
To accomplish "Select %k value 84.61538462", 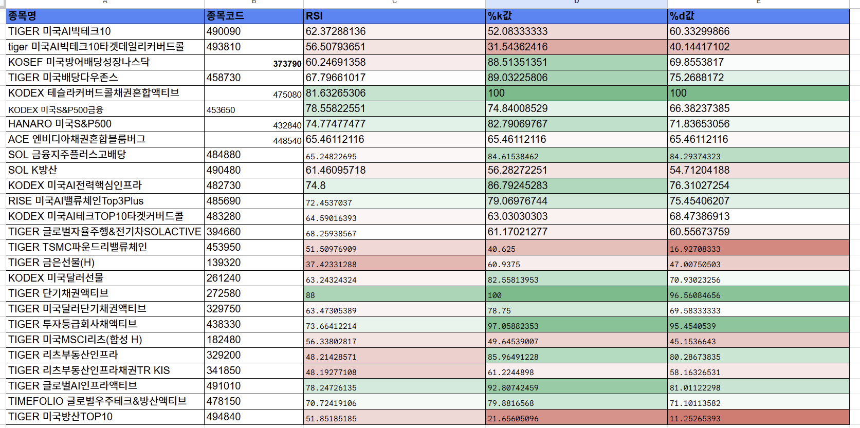I will click(x=576, y=155).
